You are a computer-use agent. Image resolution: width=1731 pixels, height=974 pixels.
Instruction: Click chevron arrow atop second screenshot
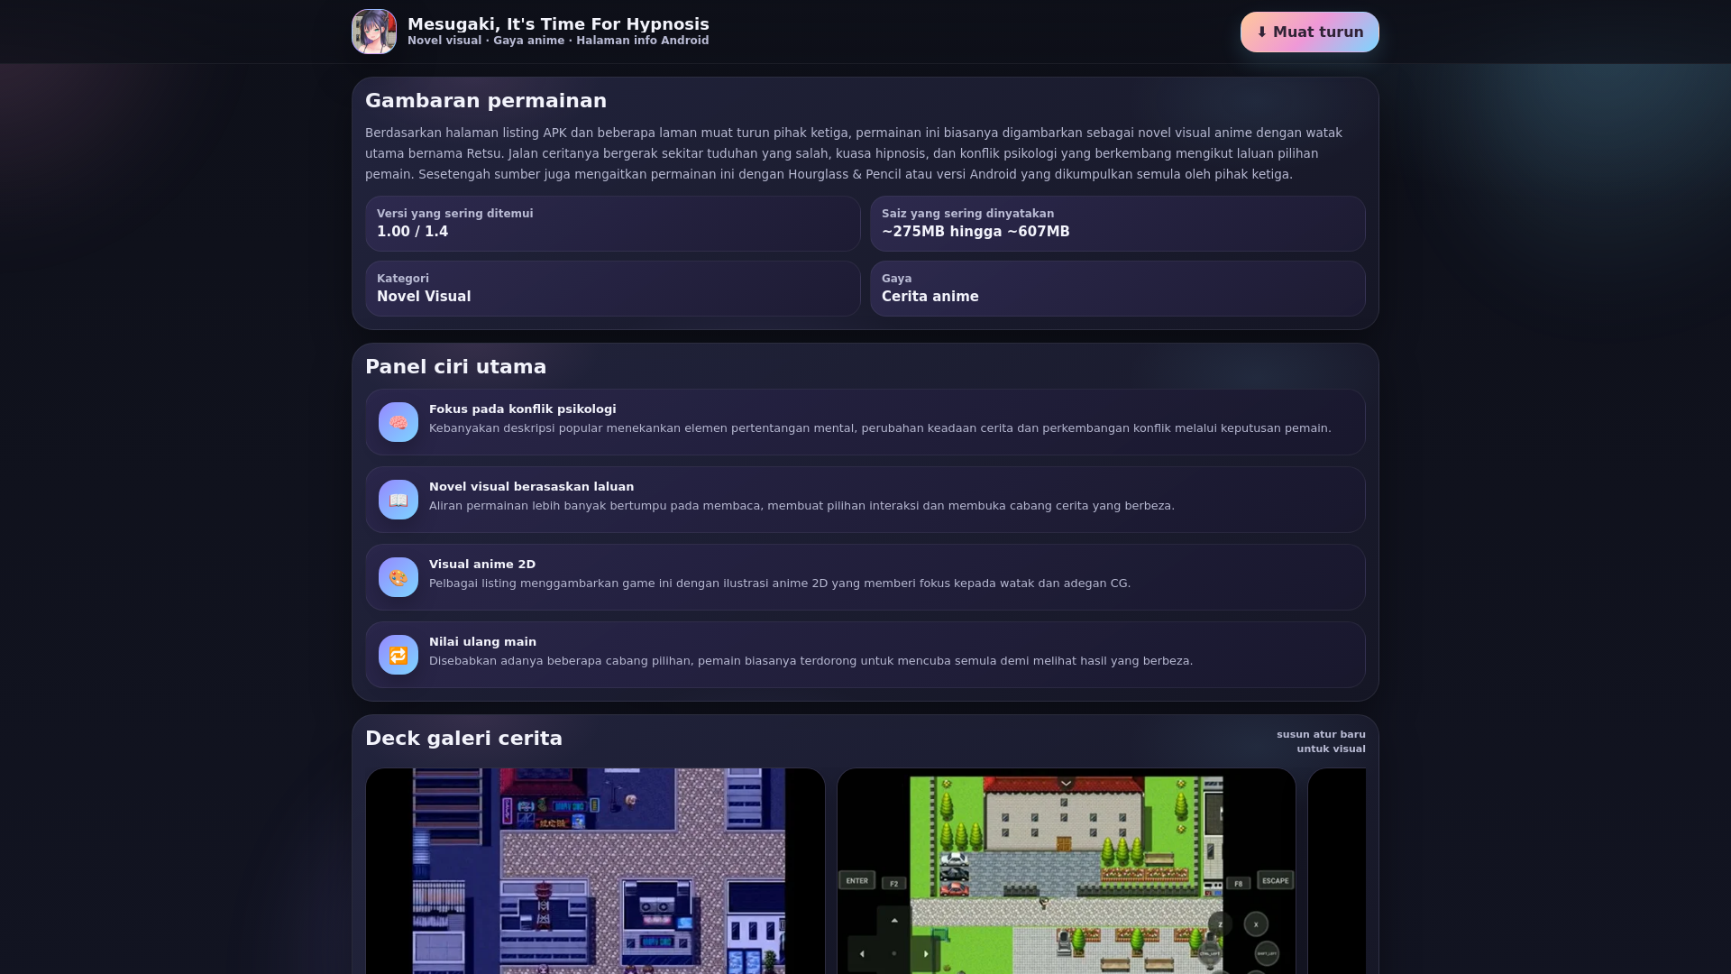click(x=1066, y=783)
